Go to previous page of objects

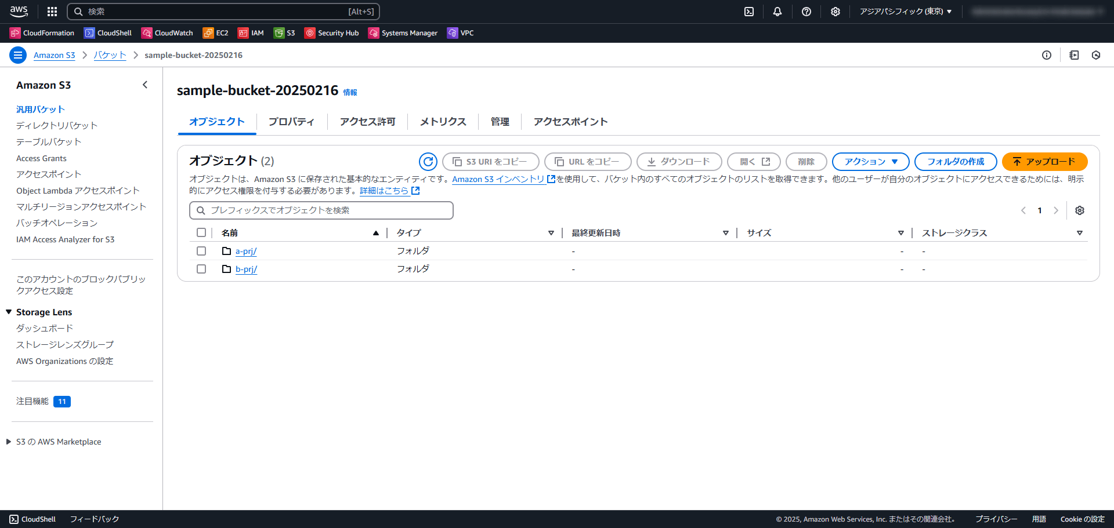(x=1023, y=210)
